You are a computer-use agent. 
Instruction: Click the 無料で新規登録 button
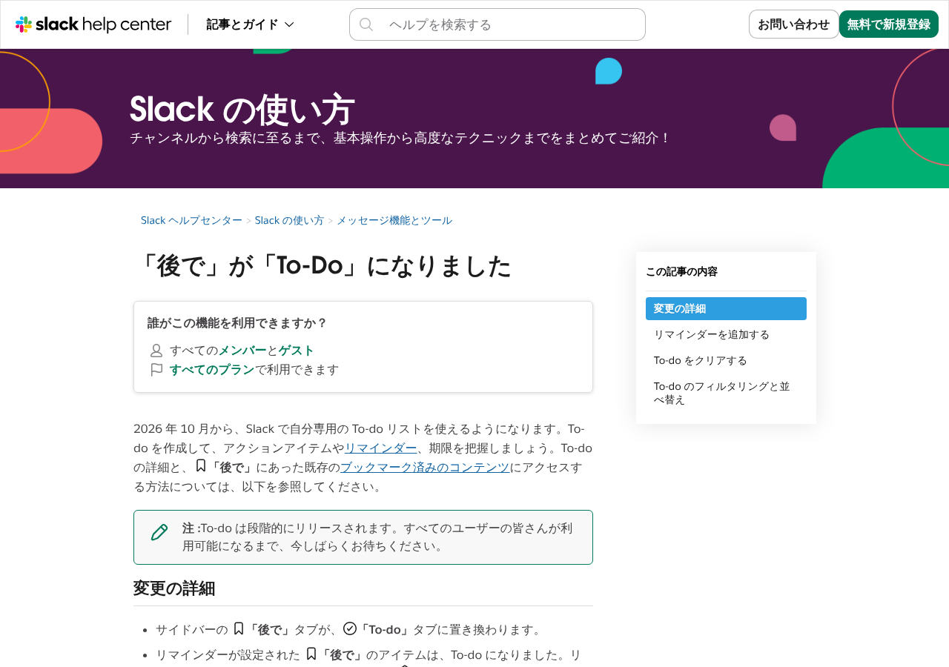889,24
